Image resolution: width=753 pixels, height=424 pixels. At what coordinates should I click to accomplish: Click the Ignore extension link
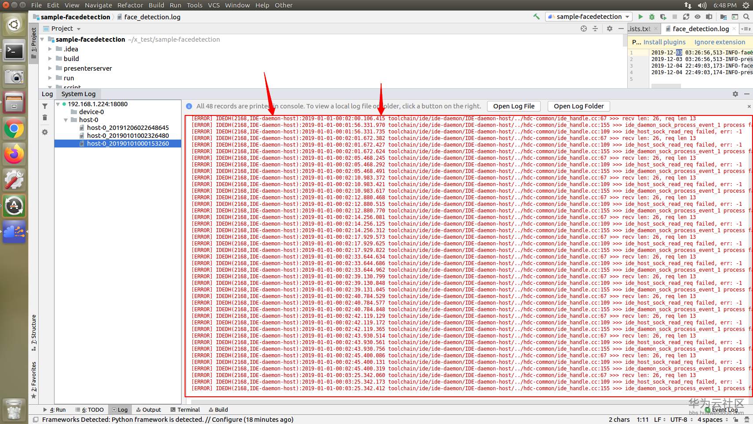[x=720, y=42]
